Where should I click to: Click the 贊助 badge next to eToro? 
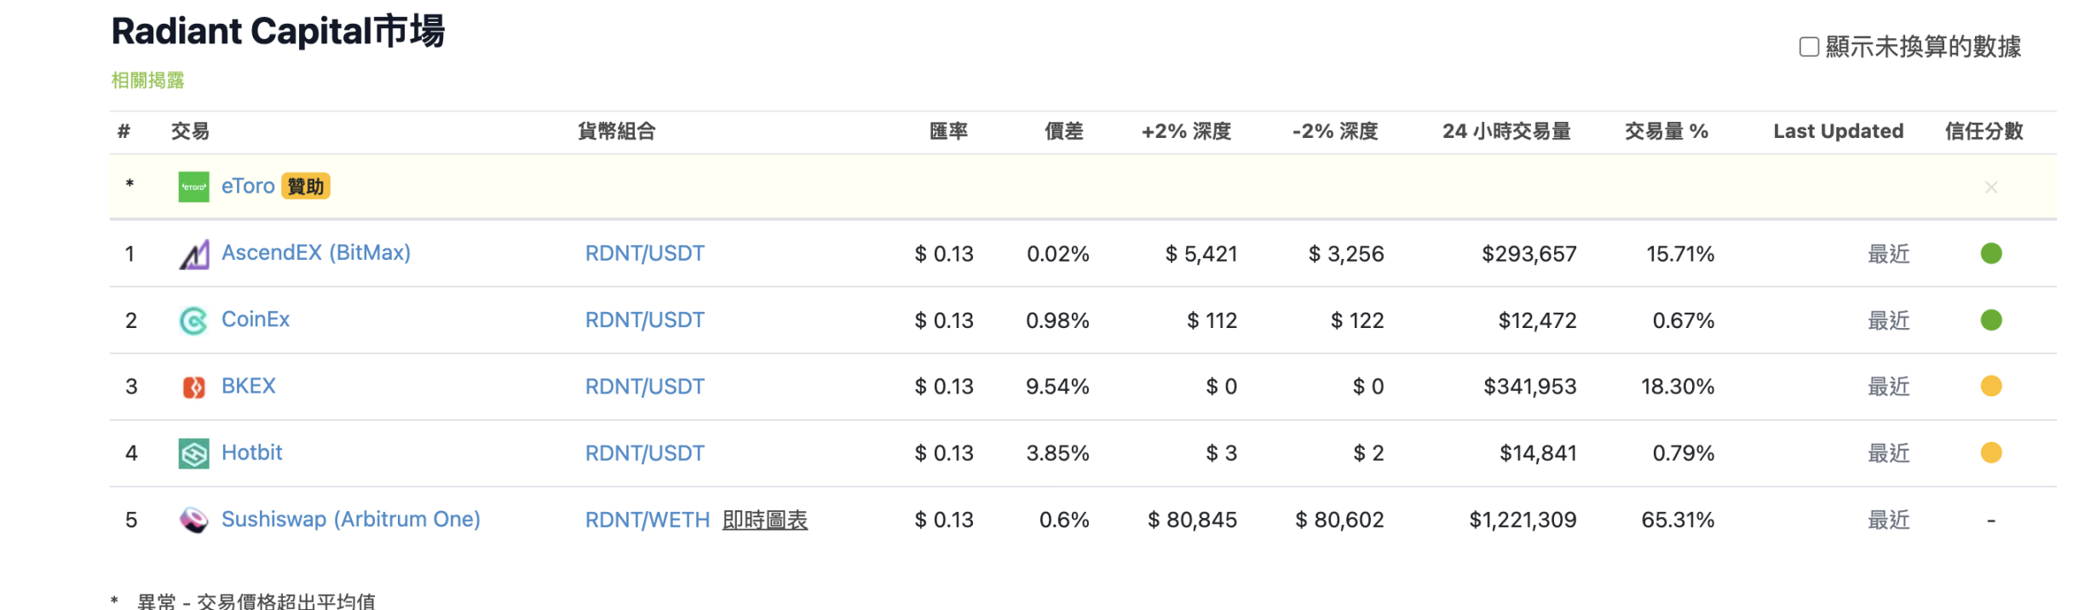tap(306, 186)
